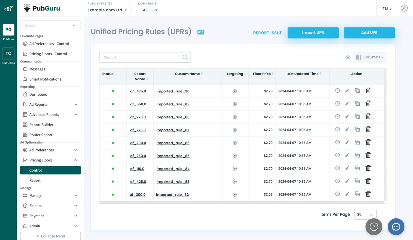
Task: Open the chat bubble widget
Action: 396,227
